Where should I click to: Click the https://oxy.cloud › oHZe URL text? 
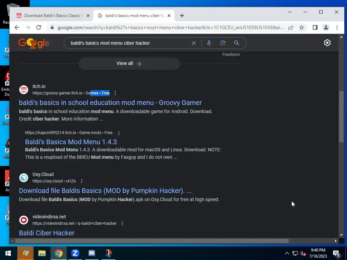[54, 181]
